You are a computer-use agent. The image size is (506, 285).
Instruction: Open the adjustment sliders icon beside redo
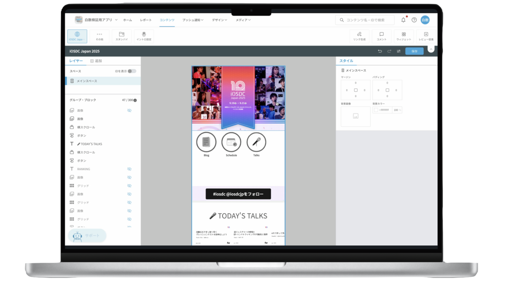tap(398, 50)
